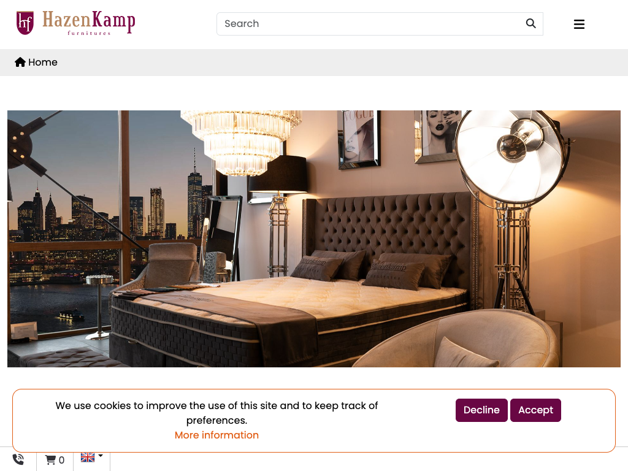Click the cart item count 0
This screenshot has height=471, width=628.
tap(62, 460)
